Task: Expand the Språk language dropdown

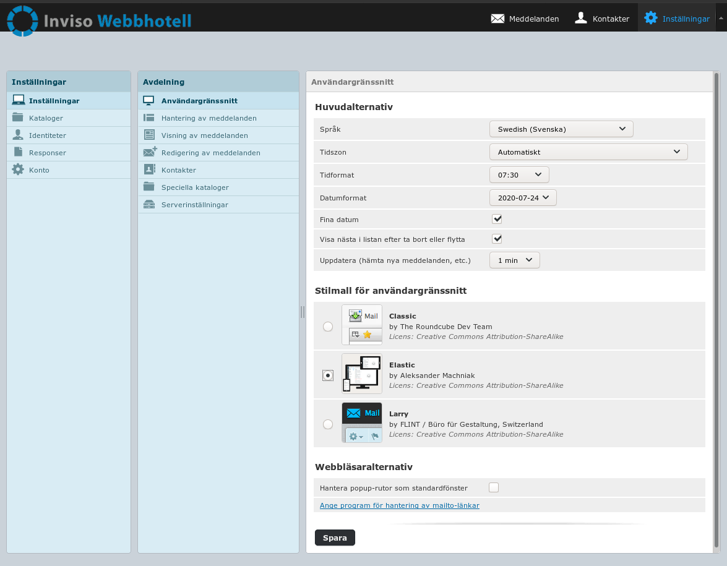Action: (561, 129)
